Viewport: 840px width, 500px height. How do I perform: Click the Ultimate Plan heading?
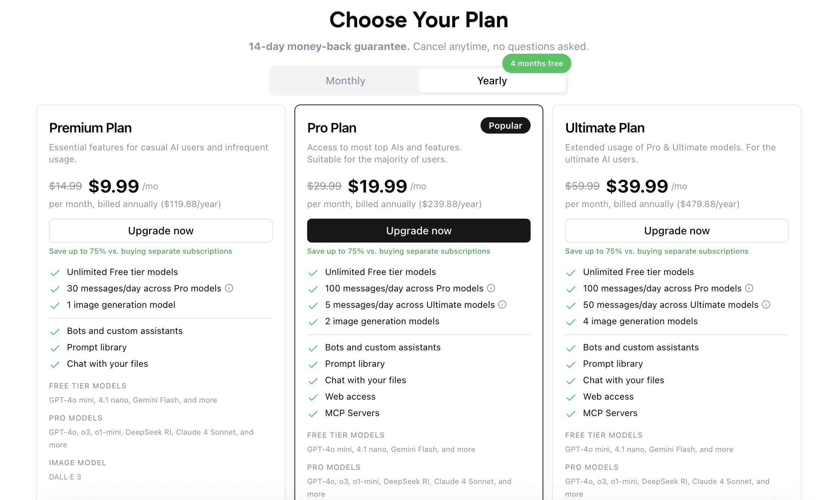[605, 128]
